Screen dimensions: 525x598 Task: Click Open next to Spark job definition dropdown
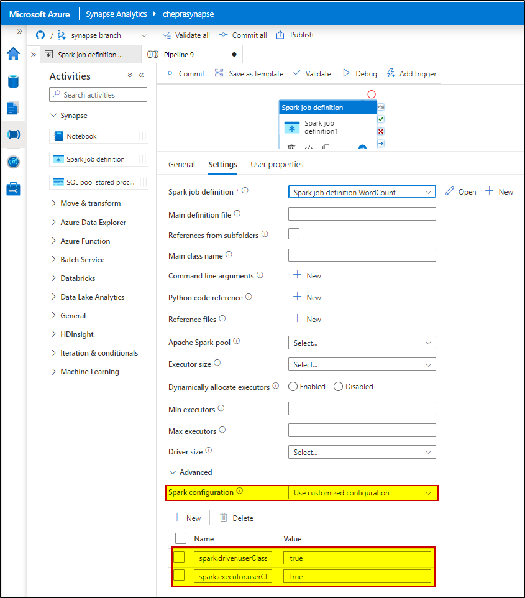pyautogui.click(x=461, y=191)
